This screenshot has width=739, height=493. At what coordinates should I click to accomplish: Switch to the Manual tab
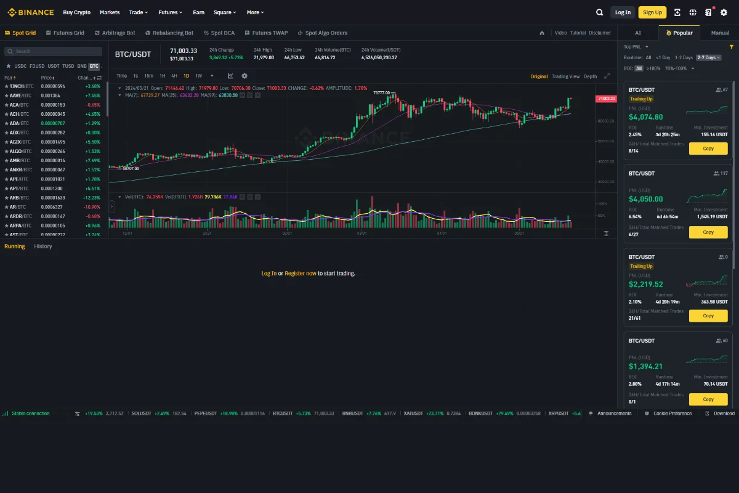pos(719,33)
